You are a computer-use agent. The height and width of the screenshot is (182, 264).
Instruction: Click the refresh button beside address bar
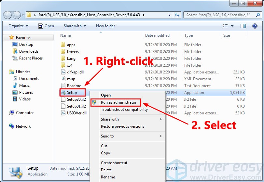(177, 15)
